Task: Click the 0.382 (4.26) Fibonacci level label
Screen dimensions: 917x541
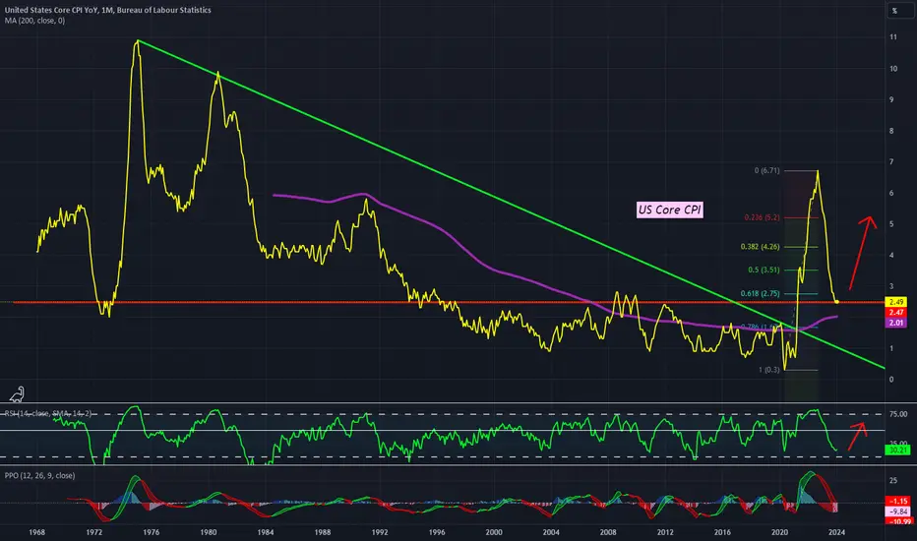Action: [760, 247]
